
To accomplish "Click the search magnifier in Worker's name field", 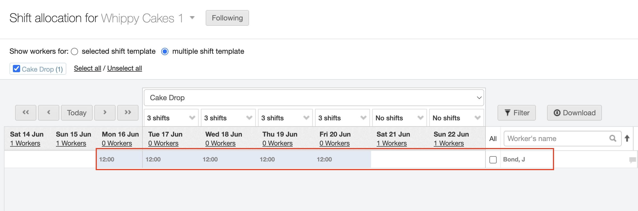I will pyautogui.click(x=613, y=139).
